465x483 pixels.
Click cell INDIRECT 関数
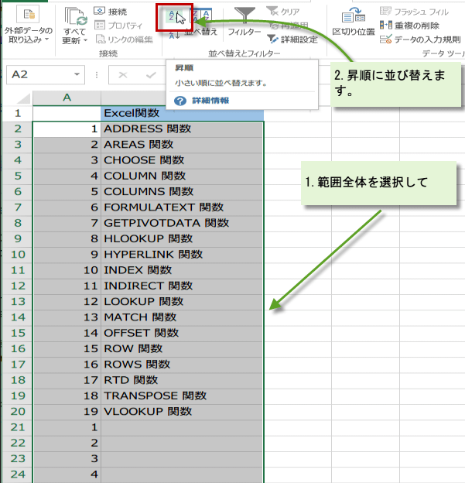pyautogui.click(x=182, y=286)
